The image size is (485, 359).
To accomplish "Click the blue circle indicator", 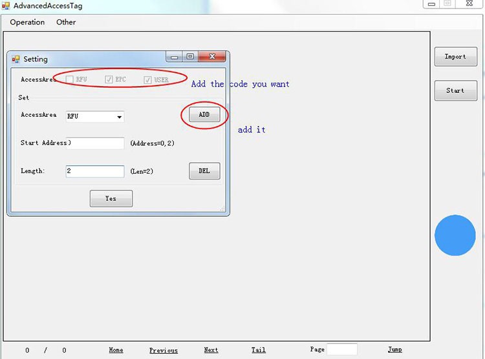I will coord(455,235).
